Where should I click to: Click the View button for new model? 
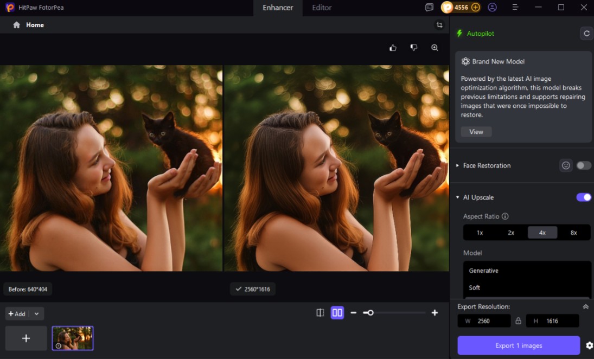point(476,132)
